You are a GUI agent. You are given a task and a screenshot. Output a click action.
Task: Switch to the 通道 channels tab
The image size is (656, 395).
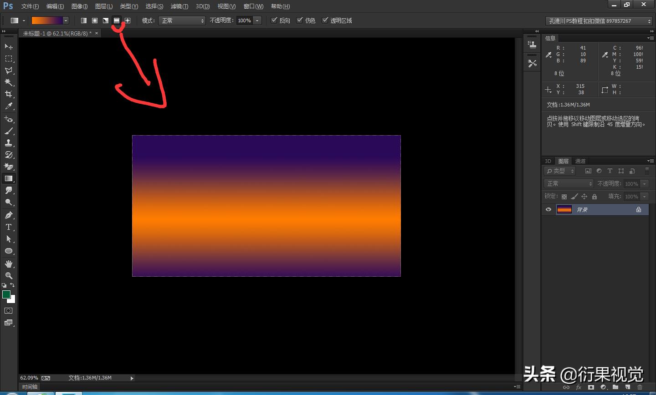pyautogui.click(x=579, y=161)
